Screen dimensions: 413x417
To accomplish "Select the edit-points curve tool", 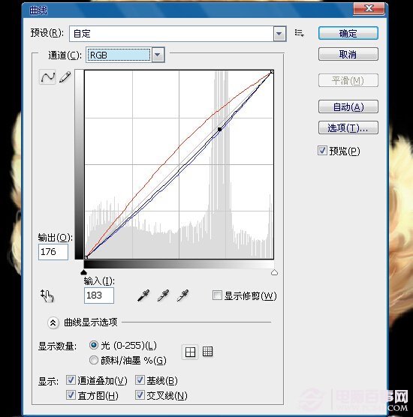I will tap(47, 77).
